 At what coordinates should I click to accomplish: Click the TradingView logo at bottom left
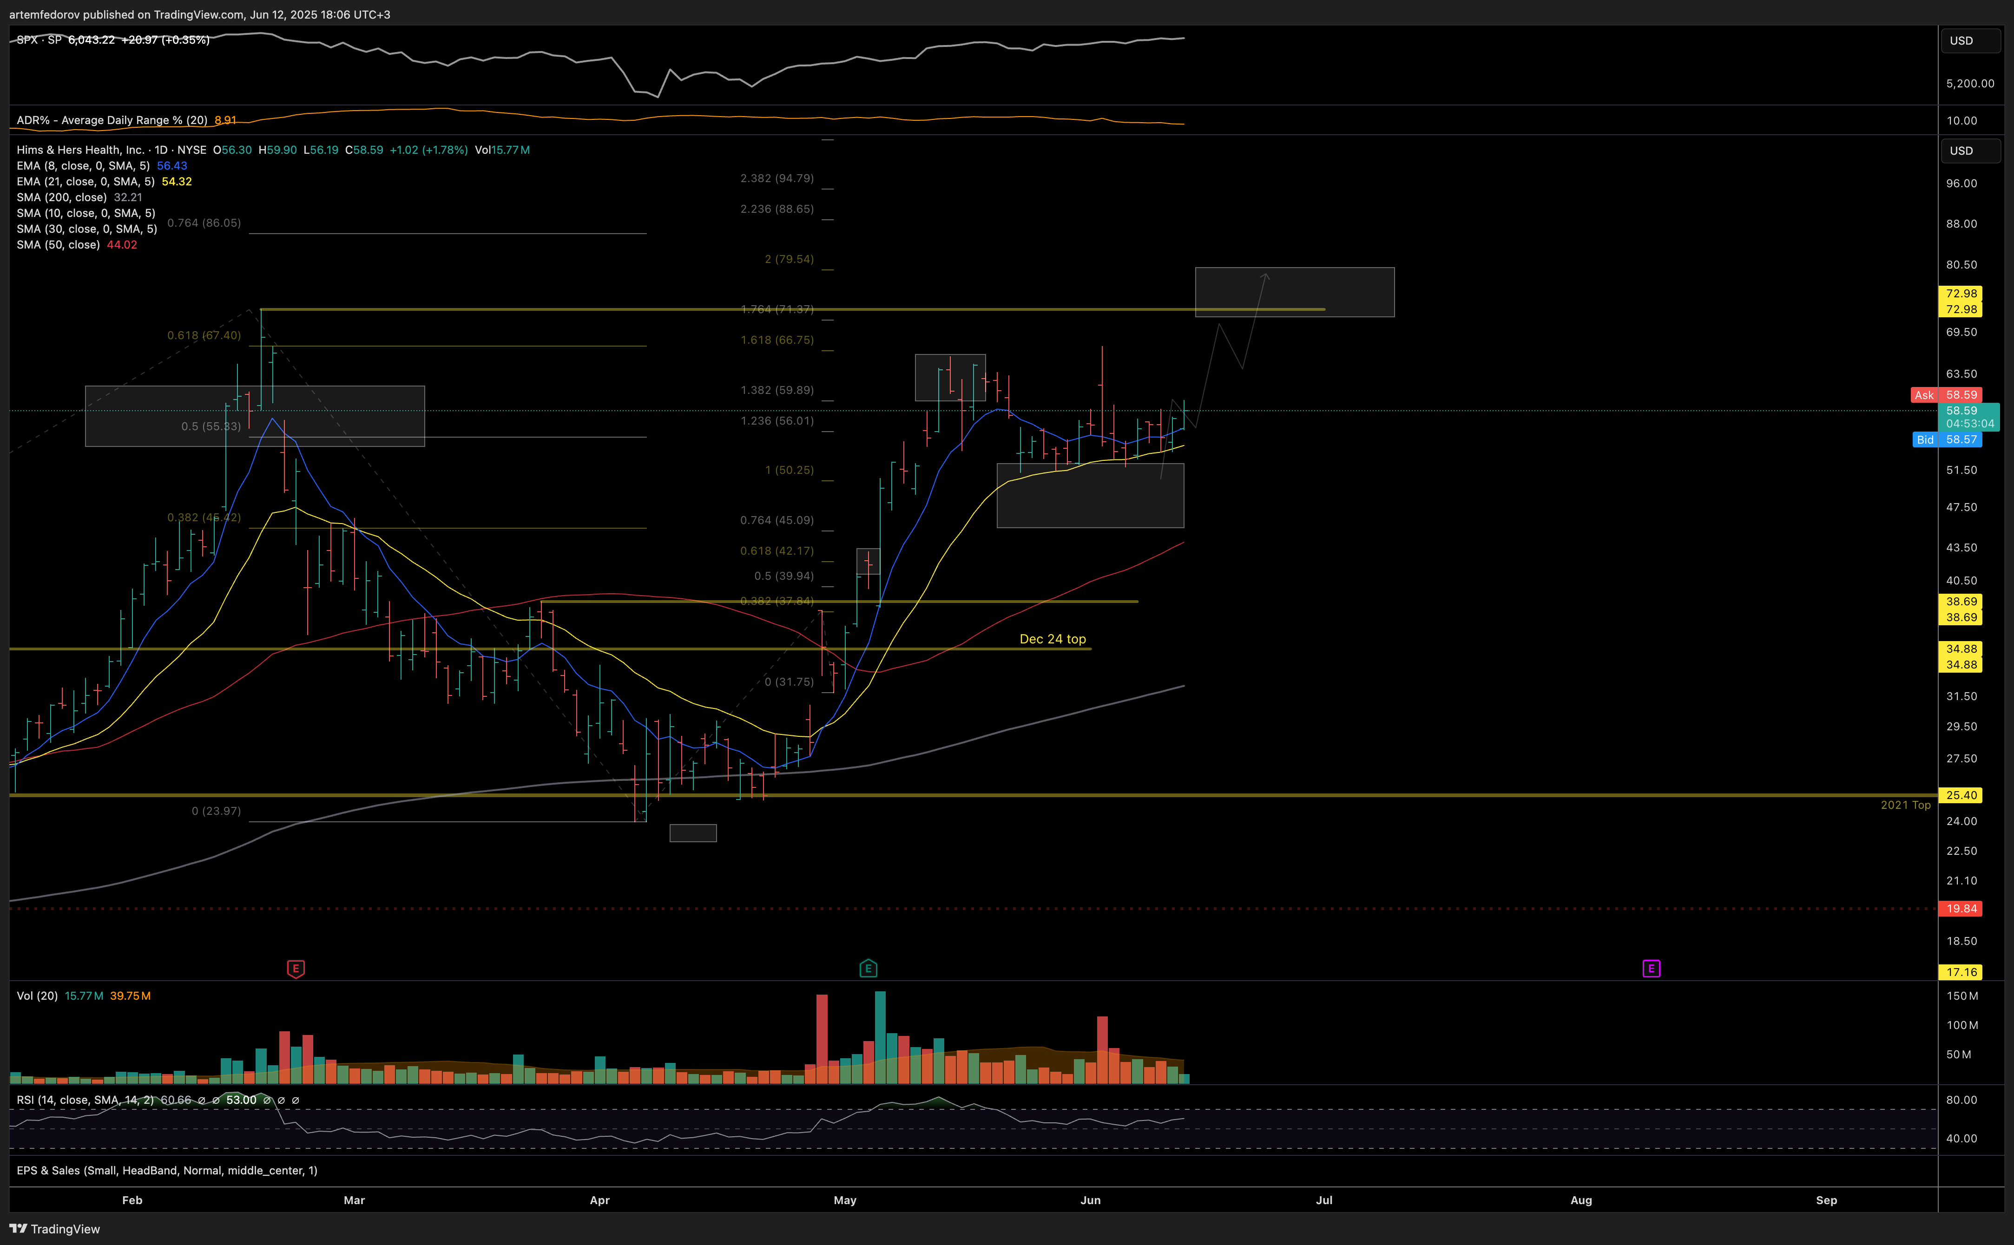click(x=54, y=1229)
